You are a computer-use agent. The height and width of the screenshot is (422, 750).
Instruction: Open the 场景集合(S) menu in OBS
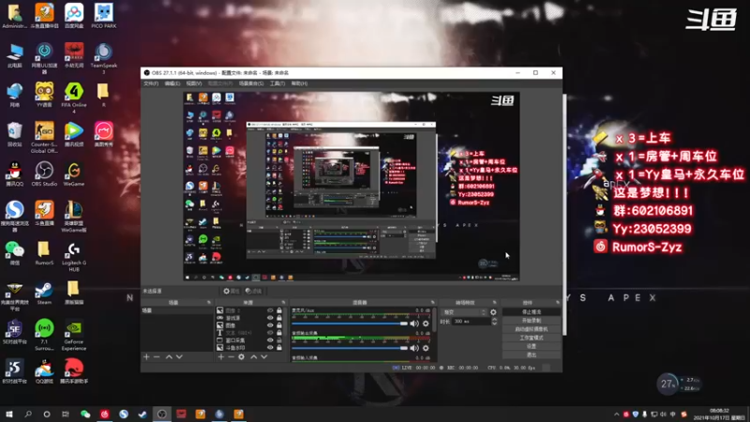click(x=251, y=83)
